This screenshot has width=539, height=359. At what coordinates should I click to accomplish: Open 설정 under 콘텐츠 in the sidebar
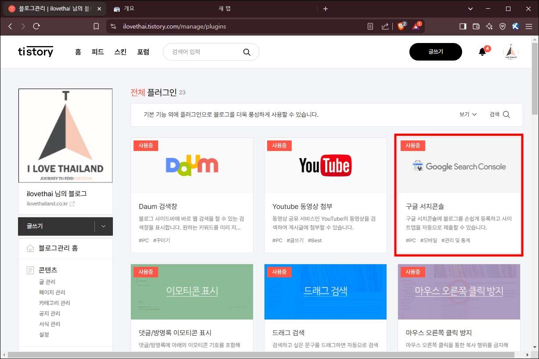tap(44, 334)
